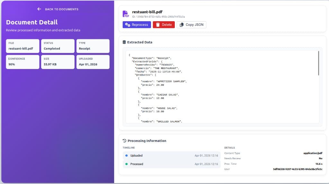The width and height of the screenshot is (329, 184).
Task: Click the purple PDF file icon
Action: tap(126, 14)
